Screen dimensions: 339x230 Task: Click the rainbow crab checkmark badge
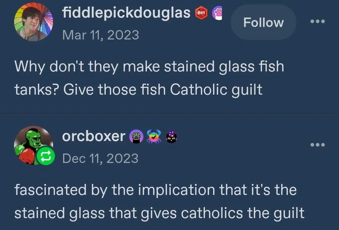coord(153,136)
